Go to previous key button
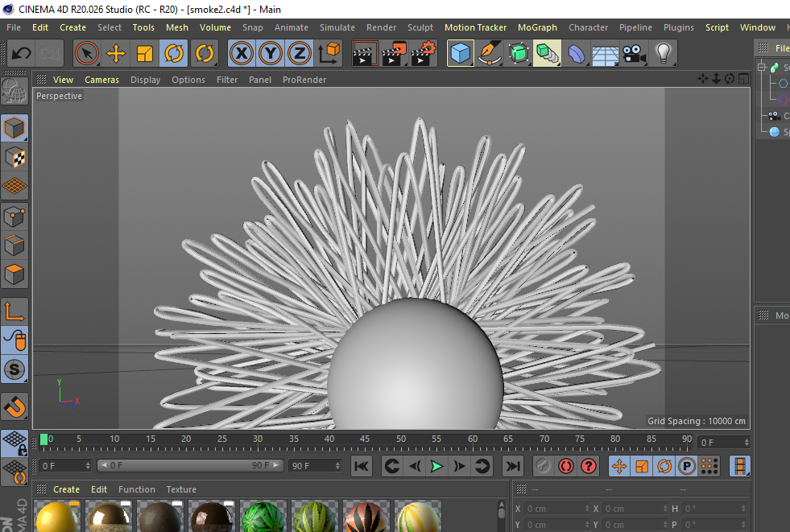This screenshot has width=790, height=532. click(392, 466)
